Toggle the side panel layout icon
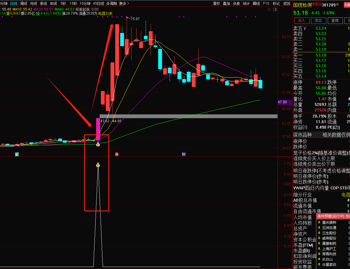Screen dimensions: 350x269 275,10
